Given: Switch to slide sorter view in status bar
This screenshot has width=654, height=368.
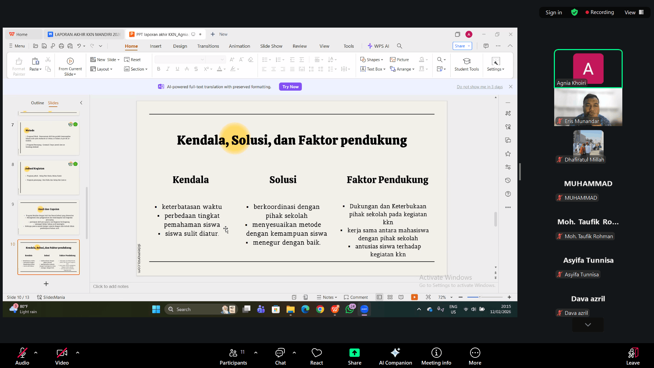Looking at the screenshot, I should [390, 297].
